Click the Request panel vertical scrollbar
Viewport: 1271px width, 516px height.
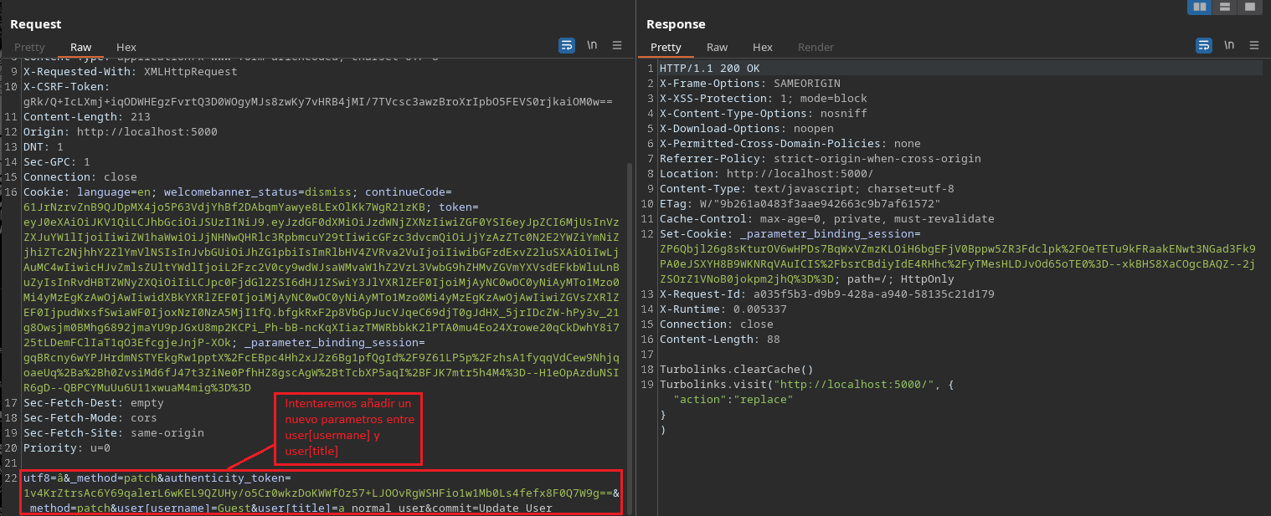tap(630, 335)
